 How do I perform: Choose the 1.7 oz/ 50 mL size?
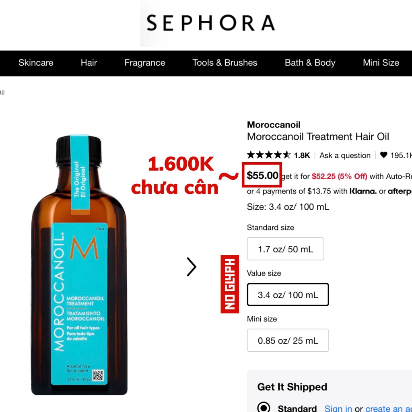(x=285, y=249)
